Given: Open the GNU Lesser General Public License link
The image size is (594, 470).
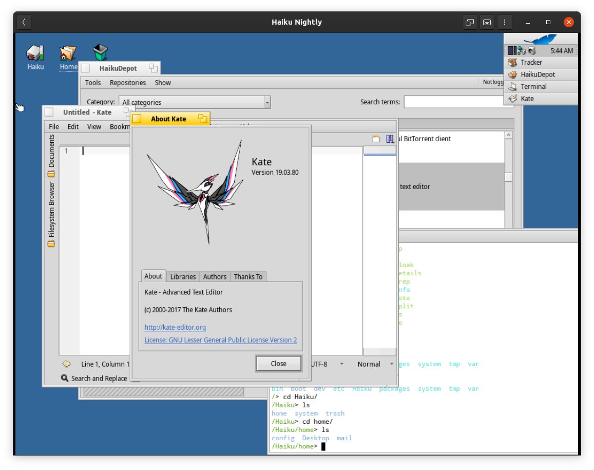Looking at the screenshot, I should click(x=220, y=340).
